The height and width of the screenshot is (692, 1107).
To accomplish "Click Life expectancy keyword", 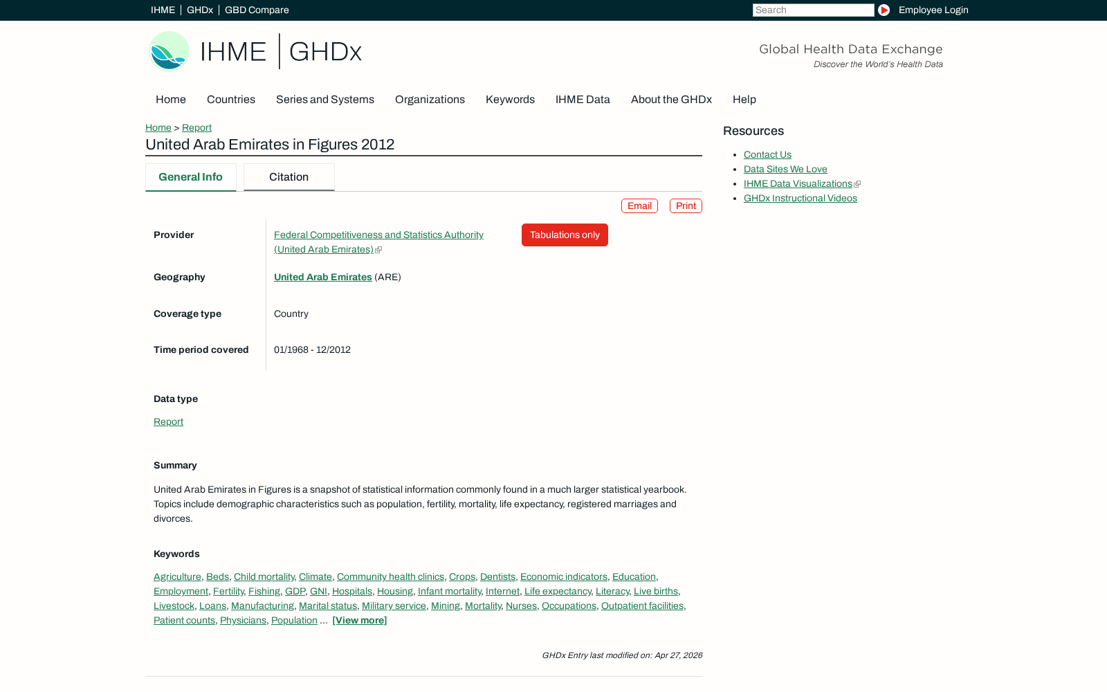I will click(x=558, y=591).
